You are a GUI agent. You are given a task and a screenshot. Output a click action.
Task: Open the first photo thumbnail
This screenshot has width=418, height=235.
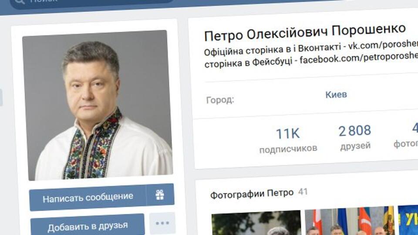click(x=256, y=223)
